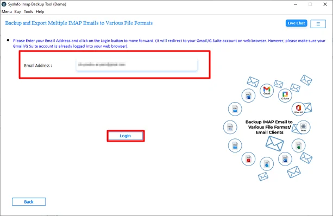Screen dimensions: 333x216
Task: Click the green CSV file icon
Action: click(x=299, y=145)
